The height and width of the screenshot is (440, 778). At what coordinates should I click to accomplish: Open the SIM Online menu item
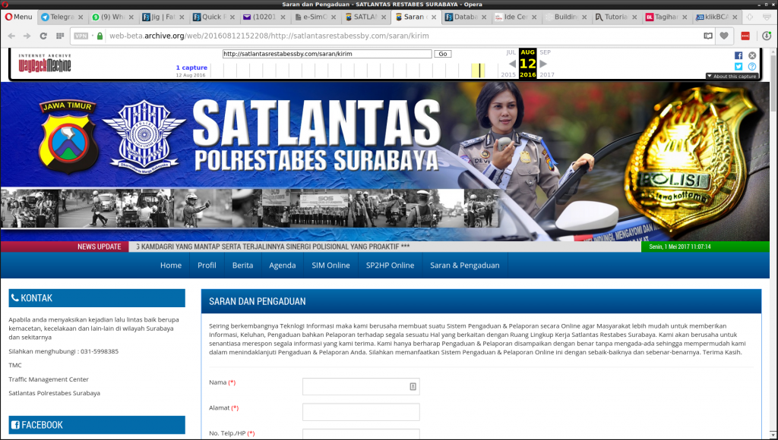coord(330,266)
